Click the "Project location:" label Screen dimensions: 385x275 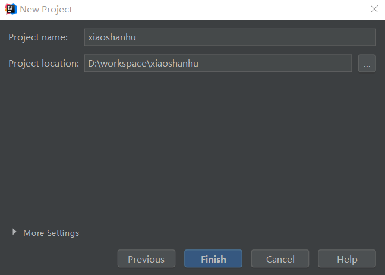click(x=43, y=64)
